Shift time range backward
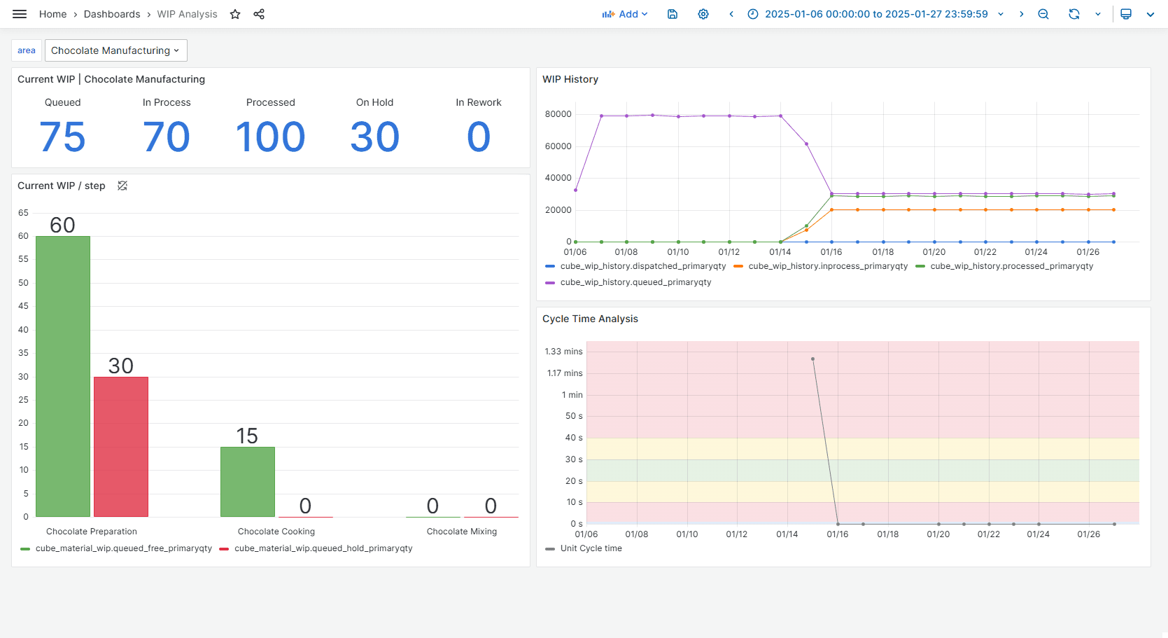 point(731,14)
